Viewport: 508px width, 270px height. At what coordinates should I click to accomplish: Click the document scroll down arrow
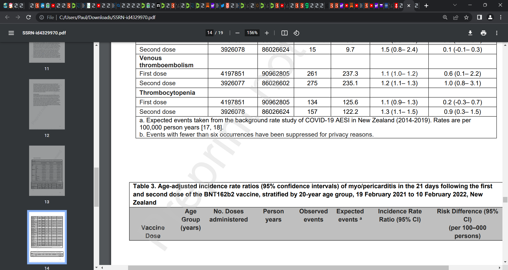pos(505,262)
